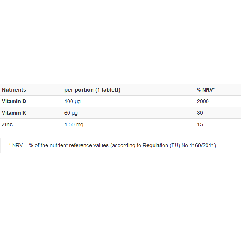Click the 15 NRV value
Viewport: 241px width, 241px height.
pyautogui.click(x=200, y=124)
